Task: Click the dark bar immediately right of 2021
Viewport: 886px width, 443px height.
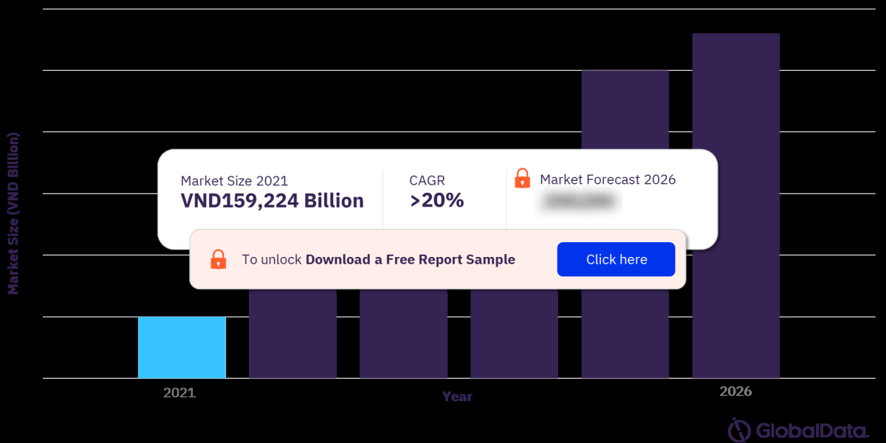Action: click(x=292, y=332)
